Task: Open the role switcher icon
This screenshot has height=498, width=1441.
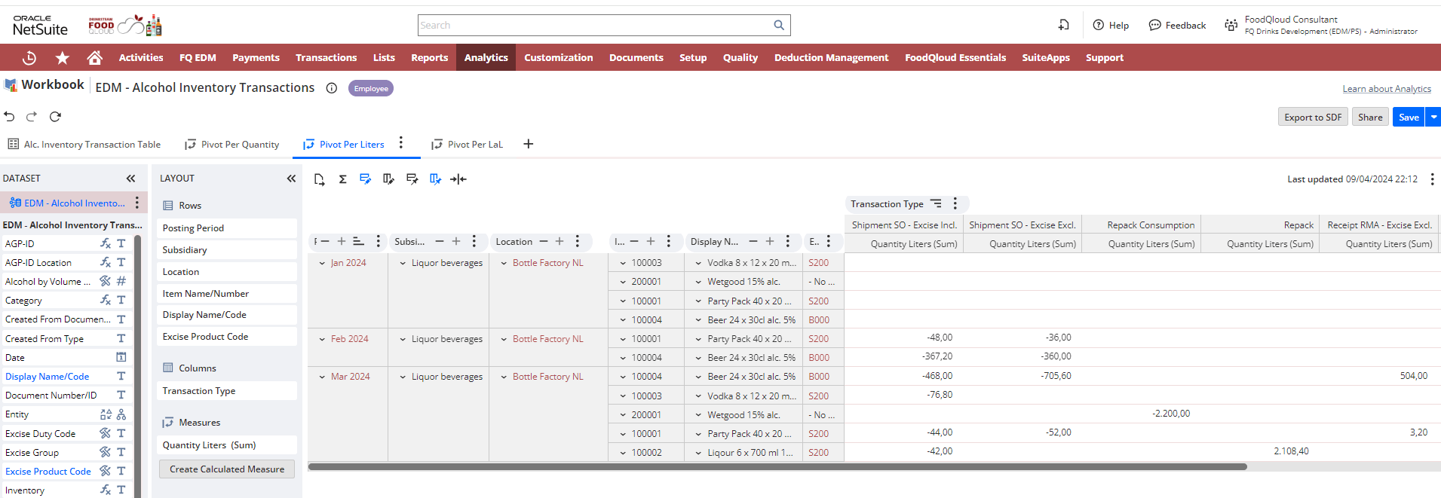Action: [1231, 25]
